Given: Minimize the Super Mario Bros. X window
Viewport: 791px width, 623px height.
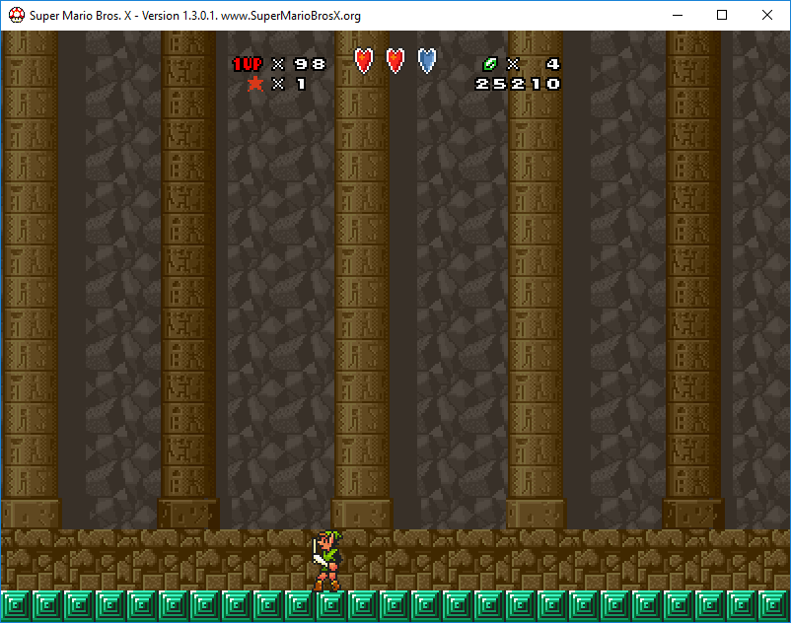Looking at the screenshot, I should coord(678,15).
